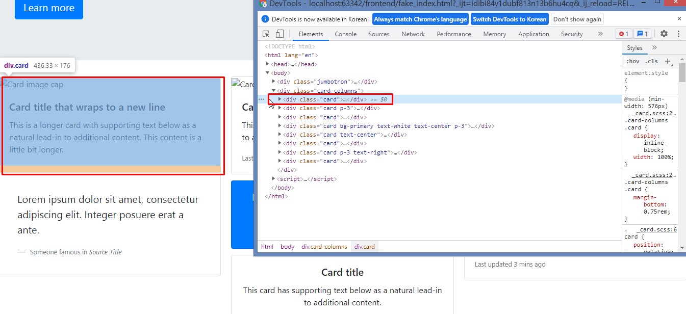Collapse the card-columns div node
The height and width of the screenshot is (314, 686).
click(274, 91)
